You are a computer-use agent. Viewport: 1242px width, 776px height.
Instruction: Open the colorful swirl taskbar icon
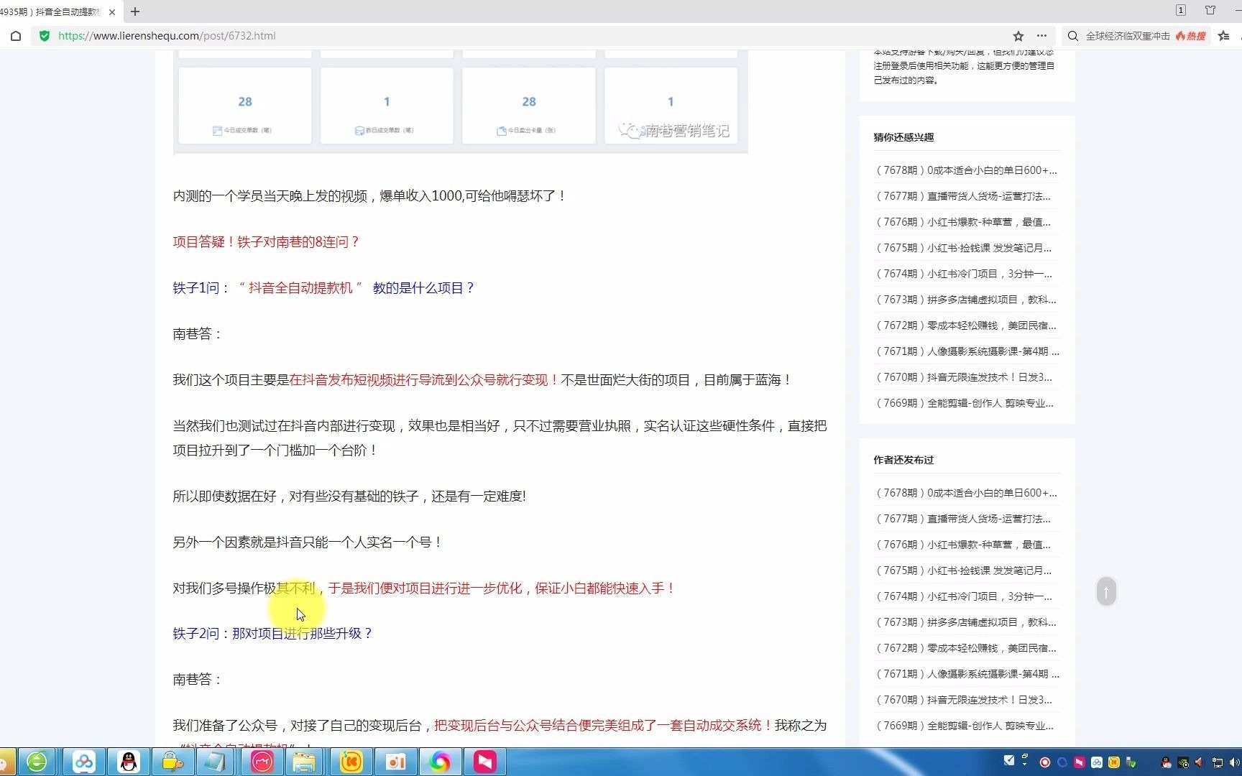pos(440,762)
